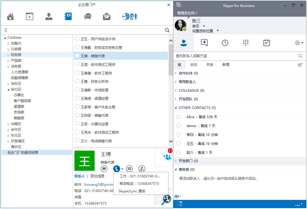Screen dimensions: 307x209
Task: Open the Skype settings gear icon
Action: coord(298,43)
